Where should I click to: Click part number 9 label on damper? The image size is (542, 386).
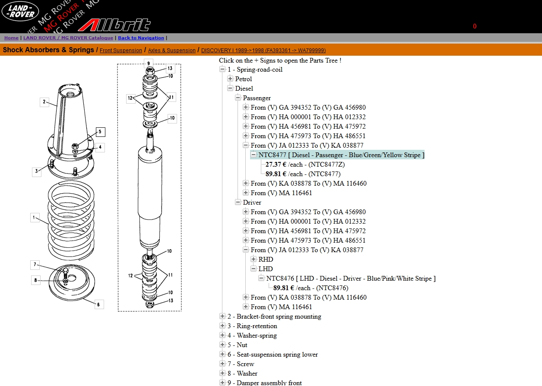pyautogui.click(x=148, y=63)
